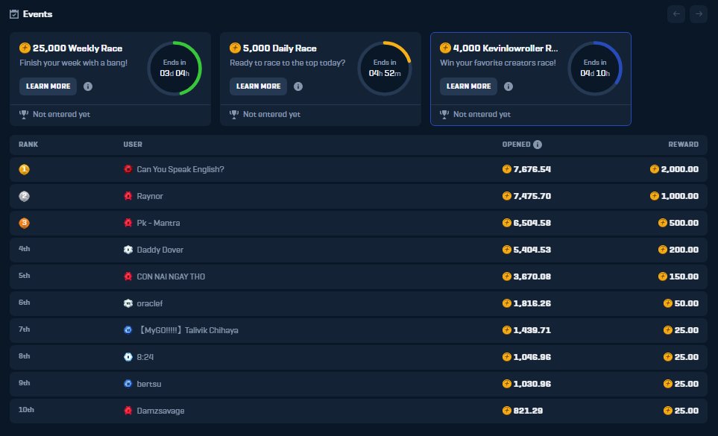The image size is (718, 436).
Task: Click info icon in Daily Race card
Action: coord(298,86)
